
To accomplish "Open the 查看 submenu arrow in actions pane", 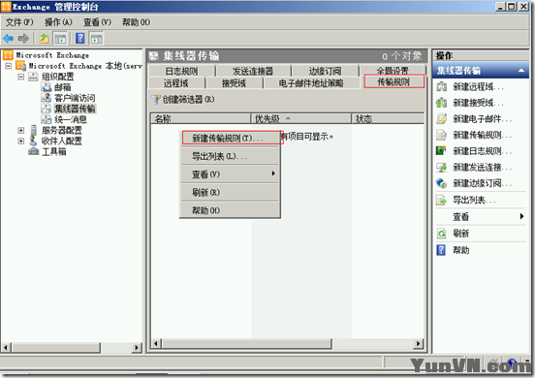I will coord(521,216).
